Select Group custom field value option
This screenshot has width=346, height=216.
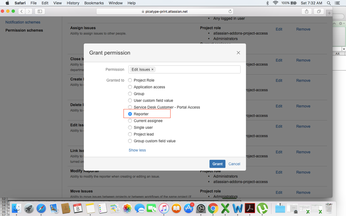click(130, 141)
